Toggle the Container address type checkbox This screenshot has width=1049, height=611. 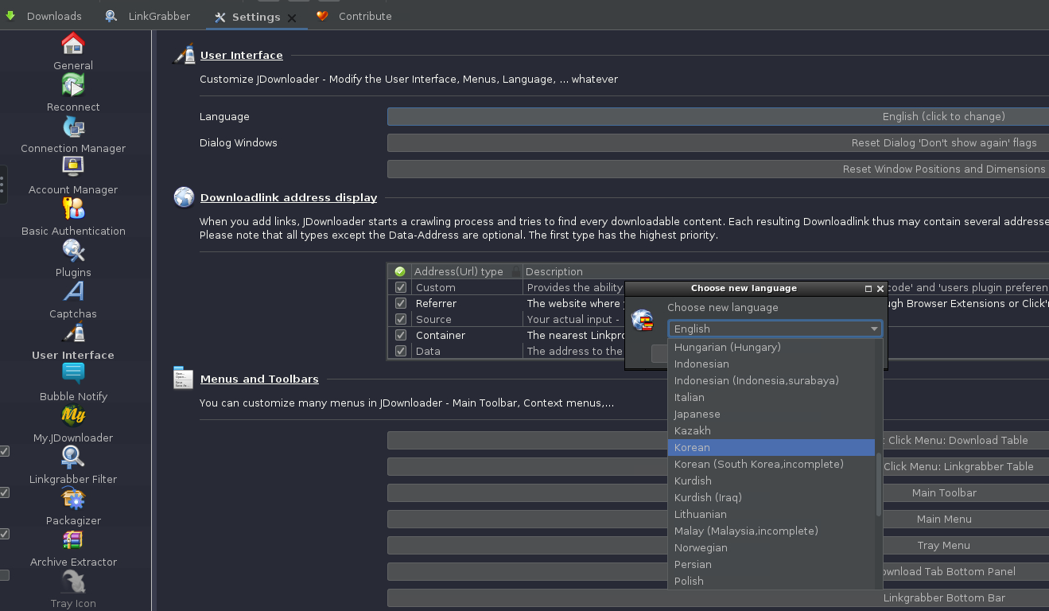coord(401,335)
